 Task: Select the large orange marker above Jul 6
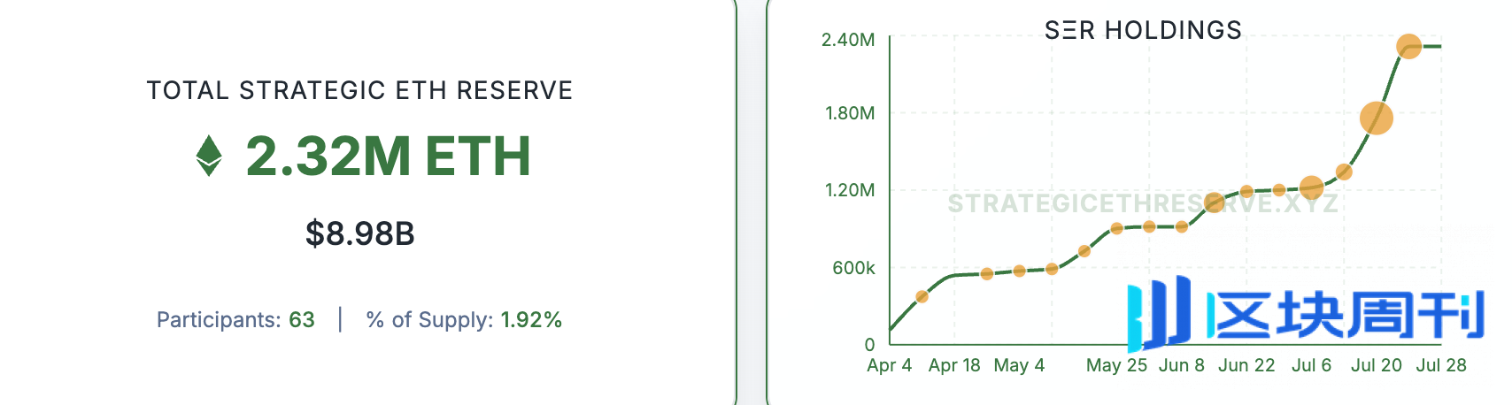tap(1311, 187)
